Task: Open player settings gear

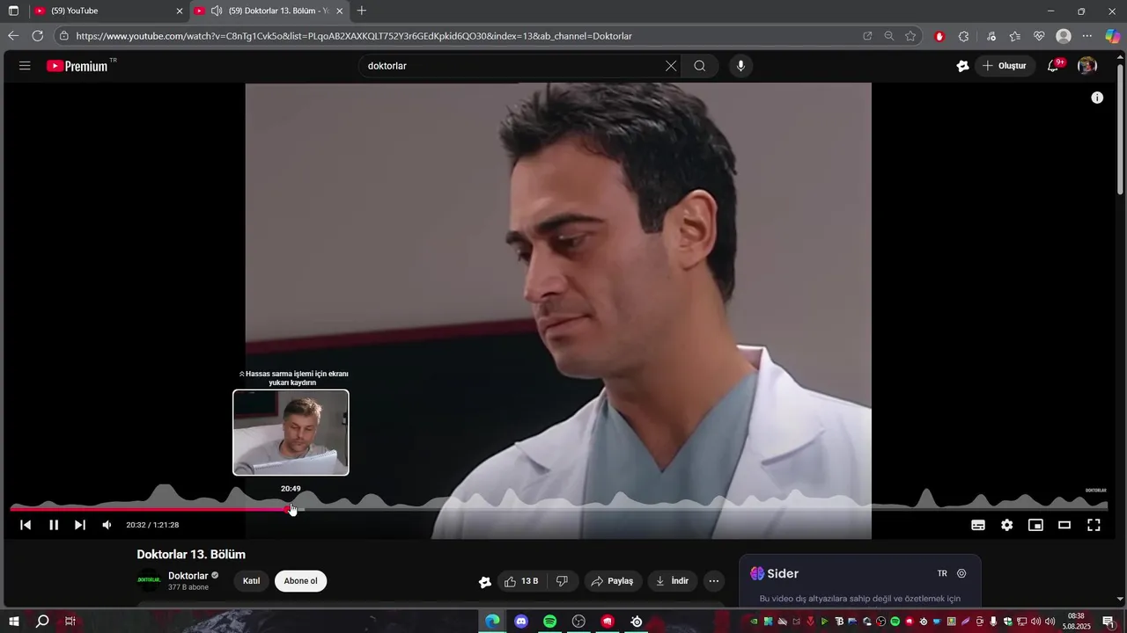Action: tap(1007, 525)
